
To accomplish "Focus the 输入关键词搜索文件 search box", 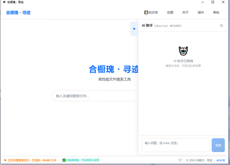I will point(95,96).
